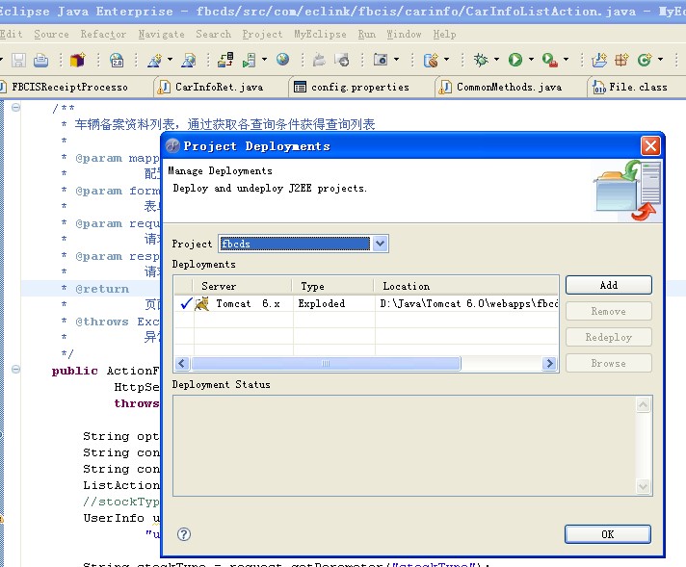
Task: Select the Exploded type cell
Action: pos(334,303)
